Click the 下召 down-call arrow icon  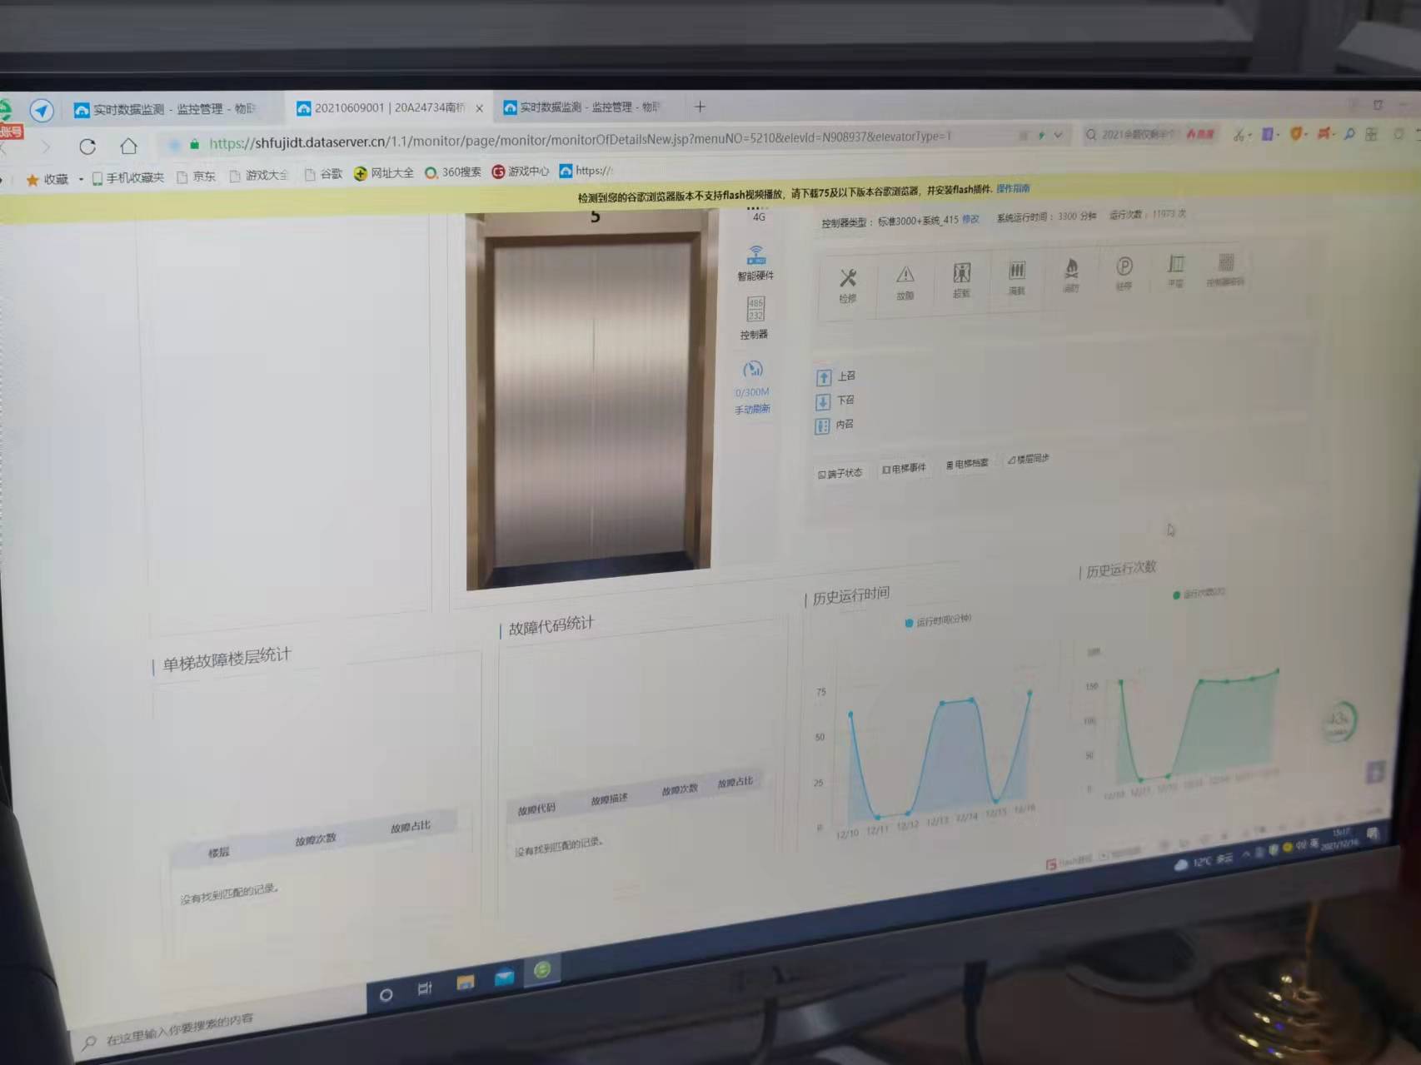click(x=823, y=402)
